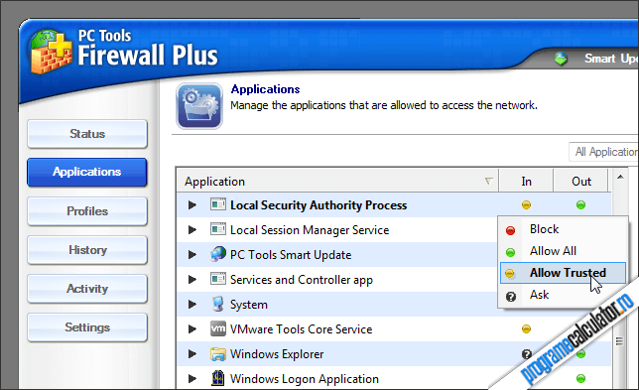Select the VMware Tools Core Service text
Viewport: 639px width, 390px height.
pyautogui.click(x=301, y=329)
